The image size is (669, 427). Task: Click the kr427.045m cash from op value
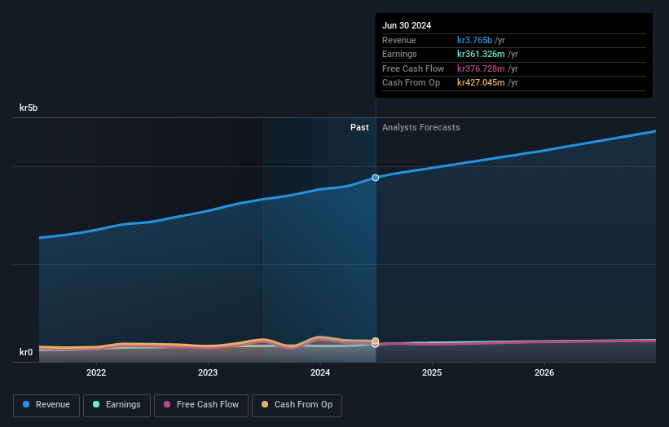pos(481,83)
